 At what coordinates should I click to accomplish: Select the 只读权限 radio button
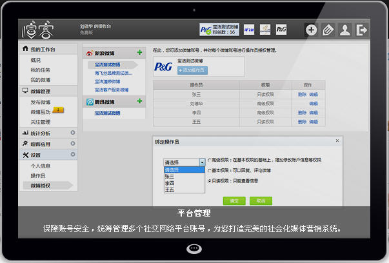coord(210,181)
